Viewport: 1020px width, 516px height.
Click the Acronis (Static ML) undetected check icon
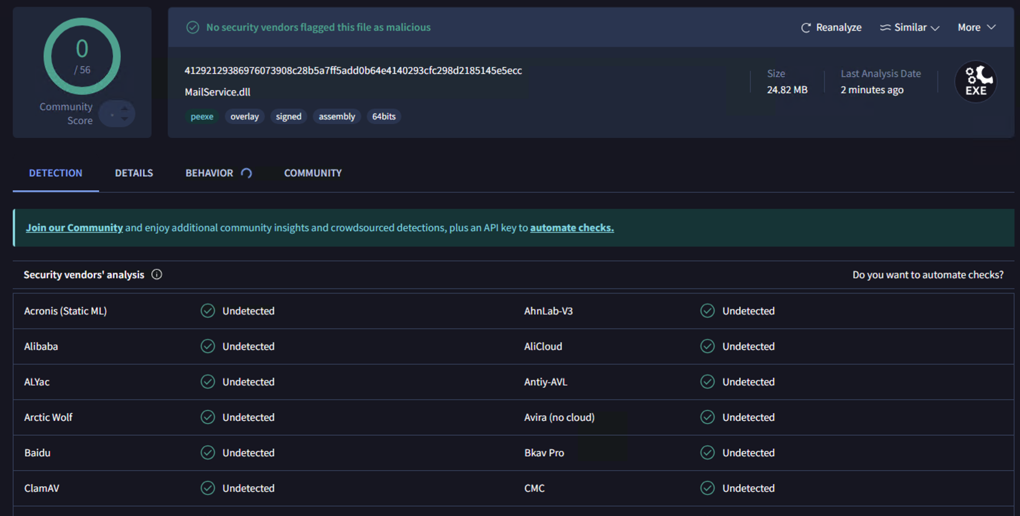[208, 311]
